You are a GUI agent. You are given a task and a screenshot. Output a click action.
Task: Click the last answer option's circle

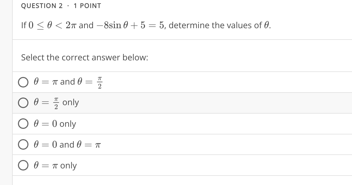[23, 165]
